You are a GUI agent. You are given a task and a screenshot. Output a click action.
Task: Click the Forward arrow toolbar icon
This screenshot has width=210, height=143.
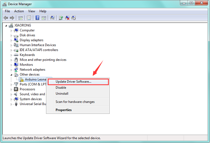coord(12,18)
